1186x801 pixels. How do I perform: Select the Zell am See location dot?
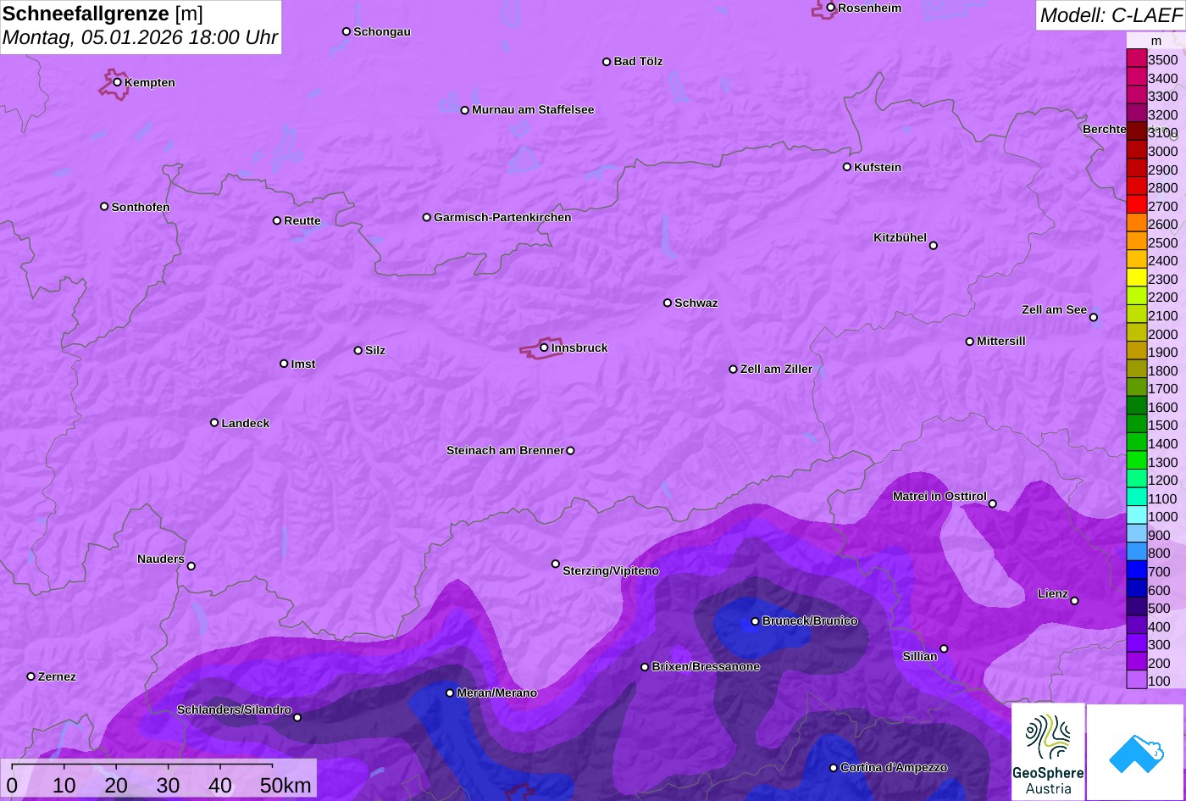[1094, 318]
